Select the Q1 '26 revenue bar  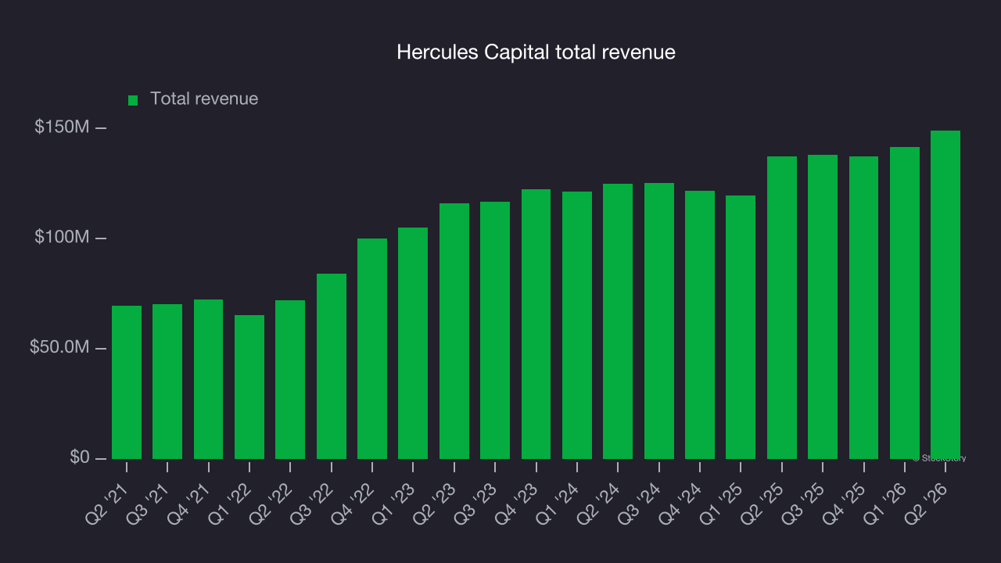pyautogui.click(x=905, y=303)
